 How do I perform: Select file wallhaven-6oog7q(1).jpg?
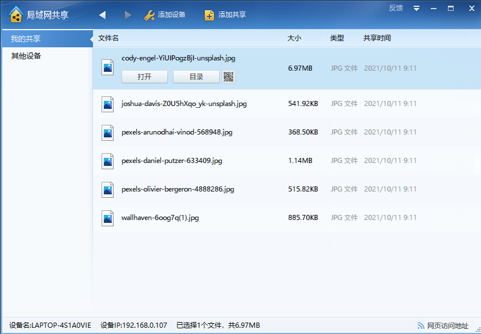[x=160, y=218]
